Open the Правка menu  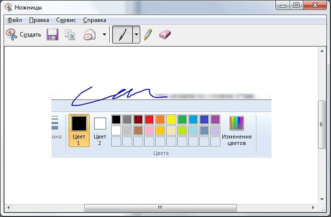click(x=39, y=20)
